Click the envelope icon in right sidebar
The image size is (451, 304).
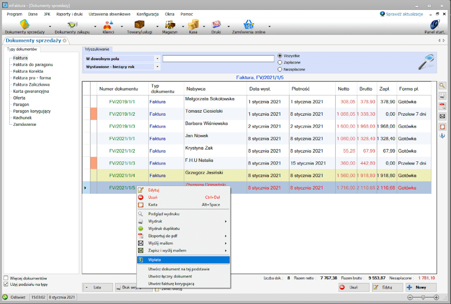tap(442, 117)
